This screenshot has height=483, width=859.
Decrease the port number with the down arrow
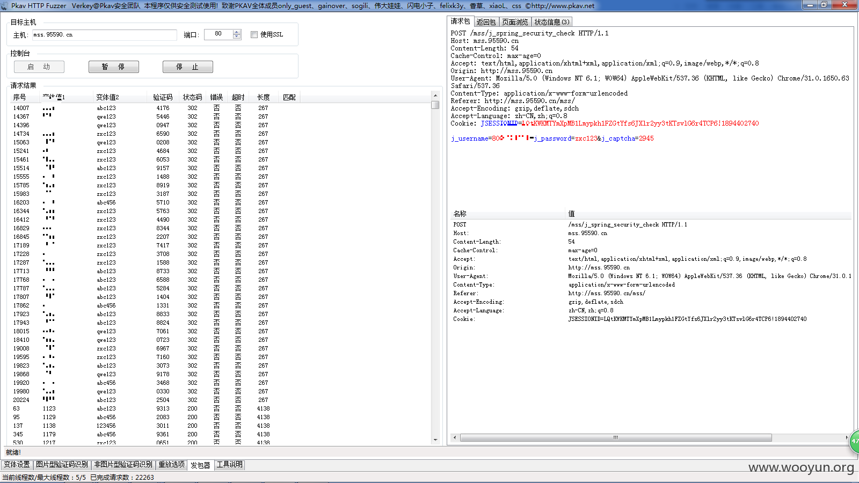(x=237, y=36)
